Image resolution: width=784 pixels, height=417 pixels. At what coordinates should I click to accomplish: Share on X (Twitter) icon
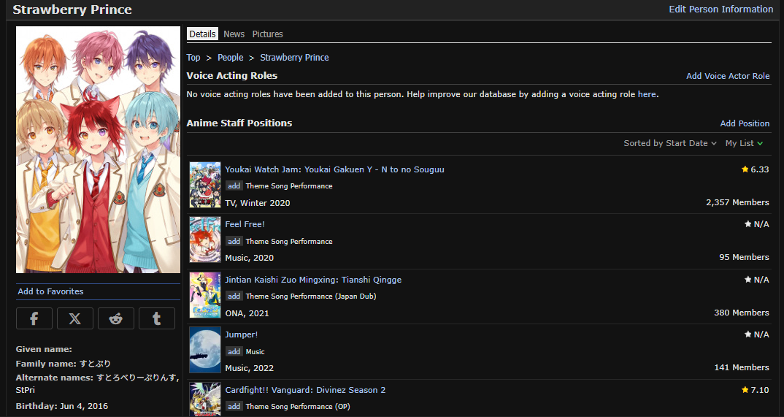click(75, 318)
